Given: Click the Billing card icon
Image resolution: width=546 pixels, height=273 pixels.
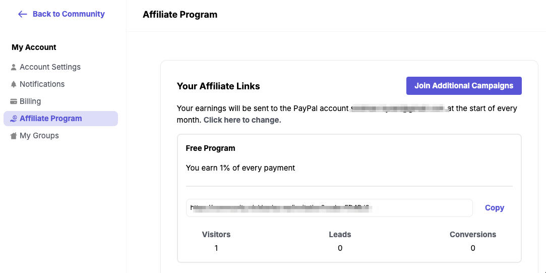Looking at the screenshot, I should click(x=14, y=101).
